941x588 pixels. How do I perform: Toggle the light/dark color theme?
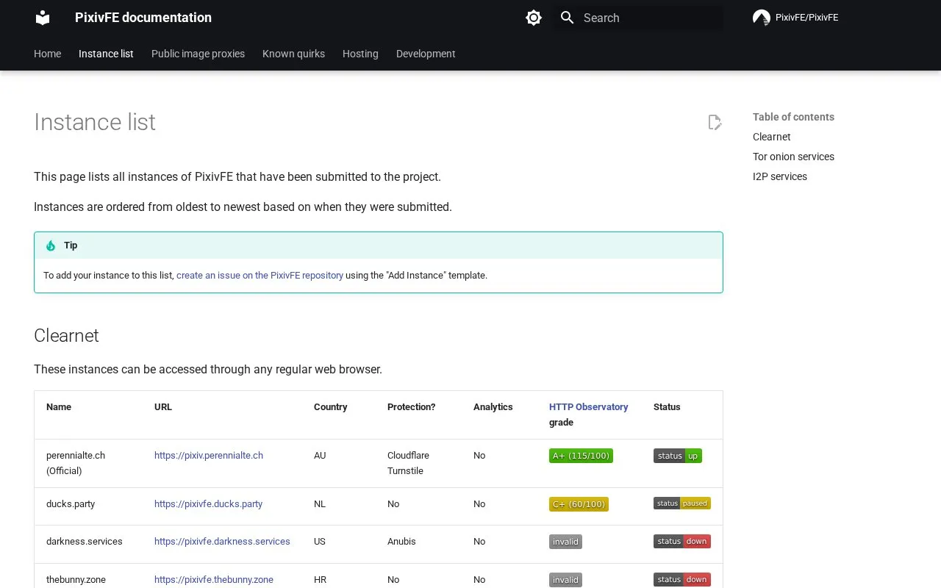534,18
